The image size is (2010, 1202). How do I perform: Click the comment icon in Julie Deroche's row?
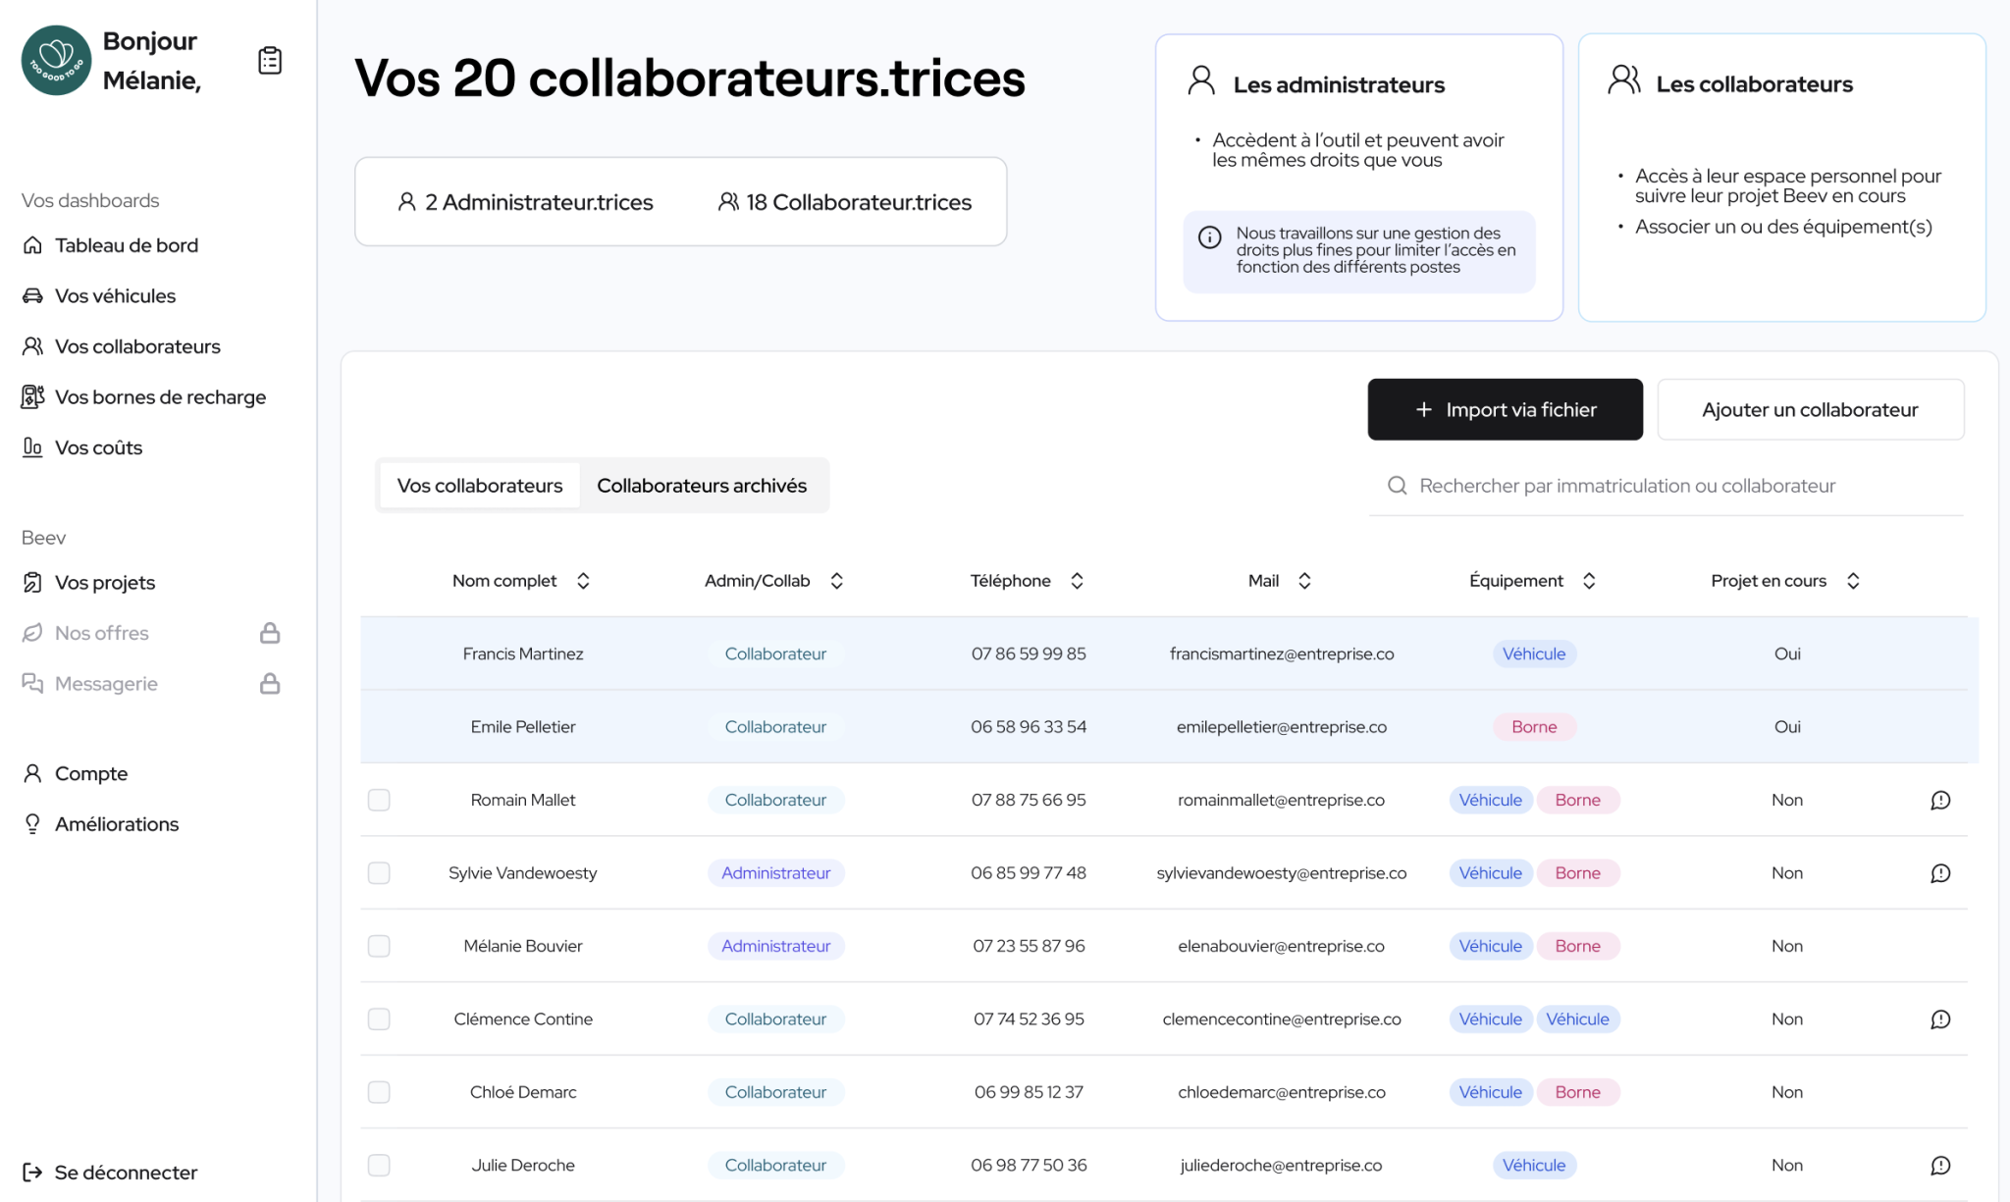[1940, 1166]
